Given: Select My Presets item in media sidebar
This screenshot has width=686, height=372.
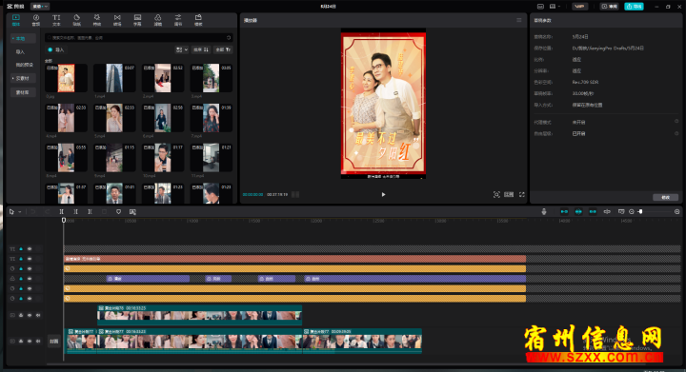Looking at the screenshot, I should click(x=24, y=65).
